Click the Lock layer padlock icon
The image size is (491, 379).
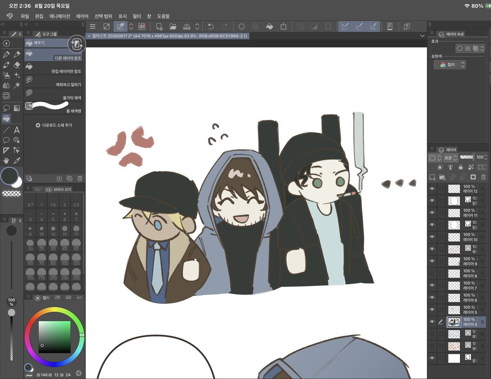click(x=461, y=167)
